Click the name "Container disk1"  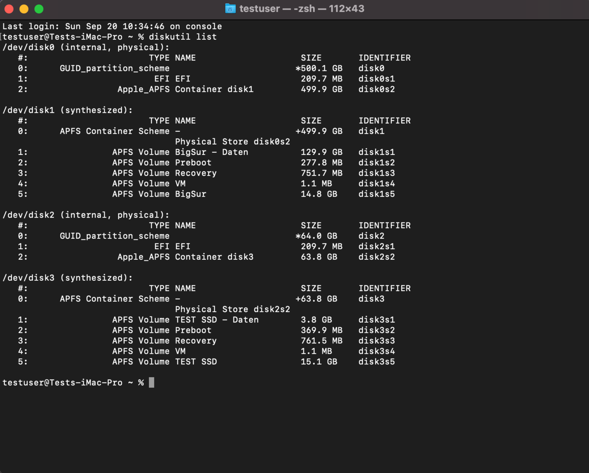[214, 89]
